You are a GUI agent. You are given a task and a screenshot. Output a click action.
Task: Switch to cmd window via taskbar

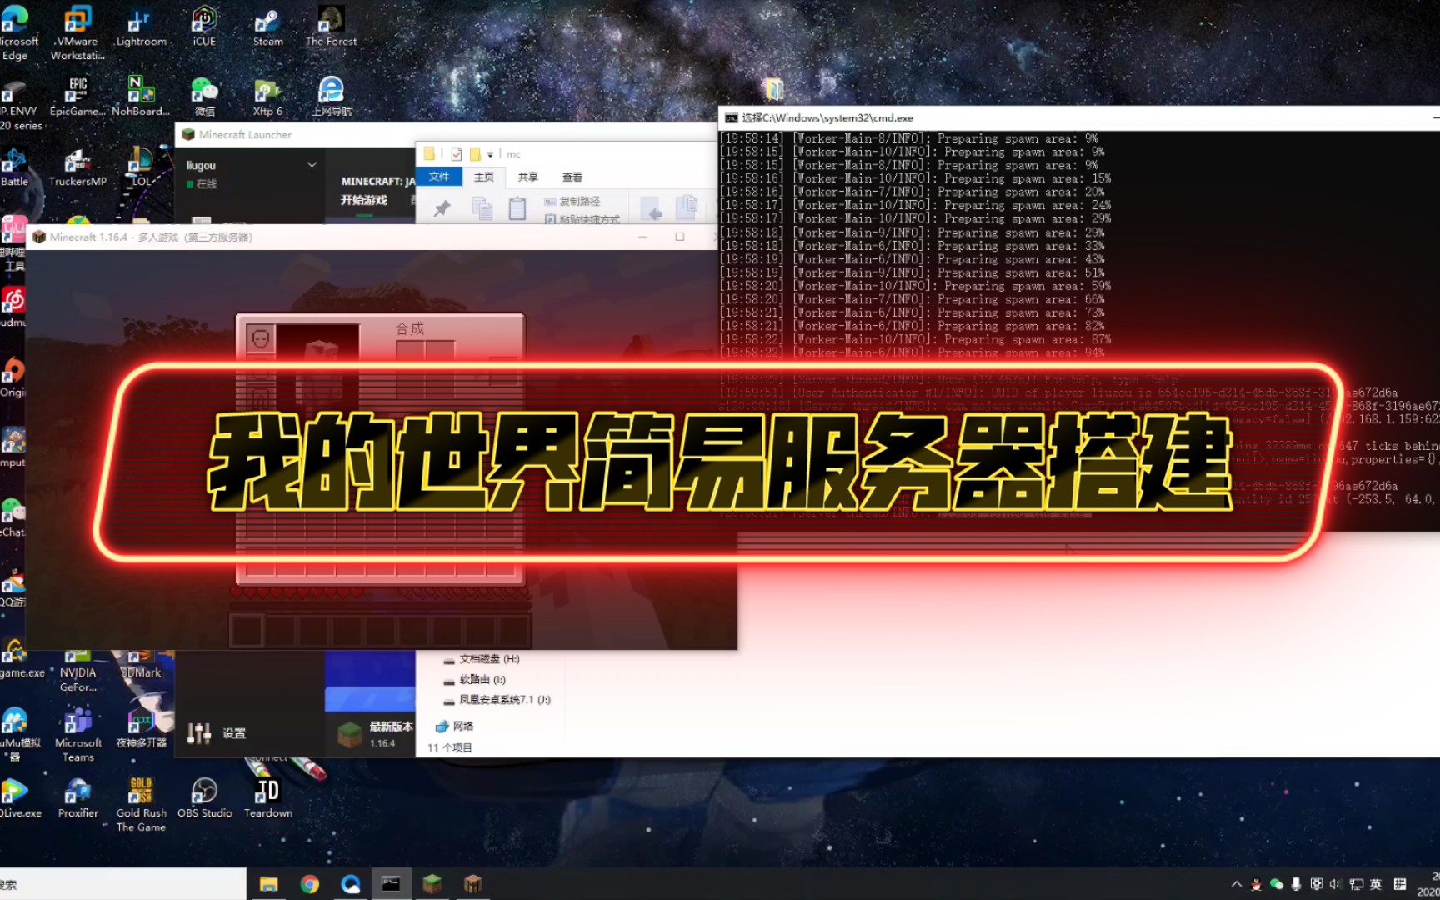tap(391, 884)
